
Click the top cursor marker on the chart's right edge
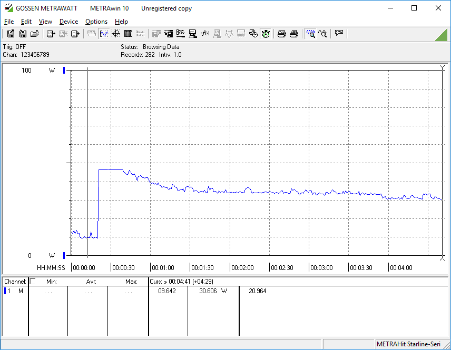tap(442, 68)
